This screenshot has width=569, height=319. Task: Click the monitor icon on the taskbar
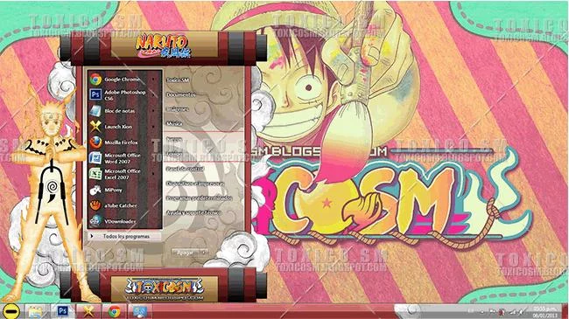coord(140,311)
